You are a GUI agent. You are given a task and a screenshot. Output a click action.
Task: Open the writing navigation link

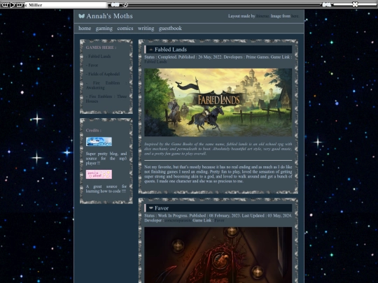point(146,29)
